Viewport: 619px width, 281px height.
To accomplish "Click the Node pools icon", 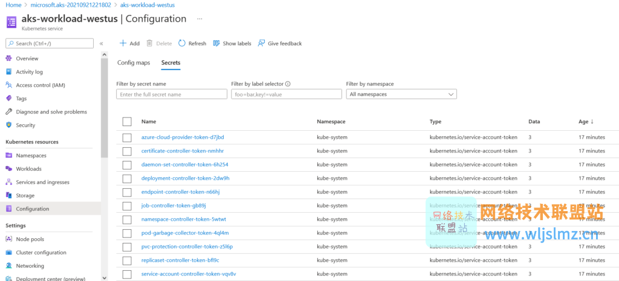I will (8, 239).
